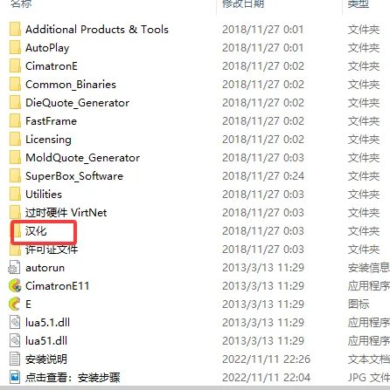Select the lua51.dll file icon
Screen dimensions: 390x390
(x=15, y=340)
